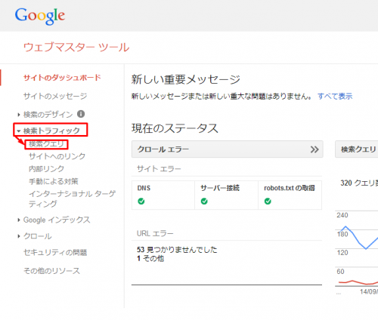Click 1 その他 URL error entry
This screenshot has width=378, height=320.
(x=150, y=258)
